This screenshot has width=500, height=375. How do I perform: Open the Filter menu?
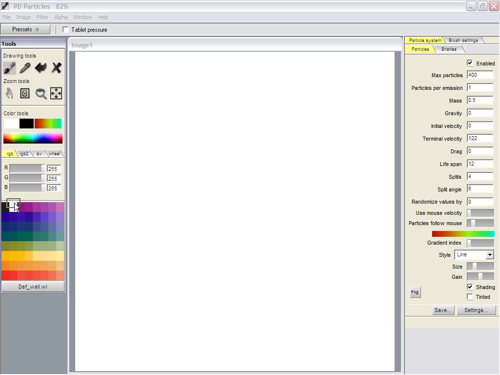[42, 17]
